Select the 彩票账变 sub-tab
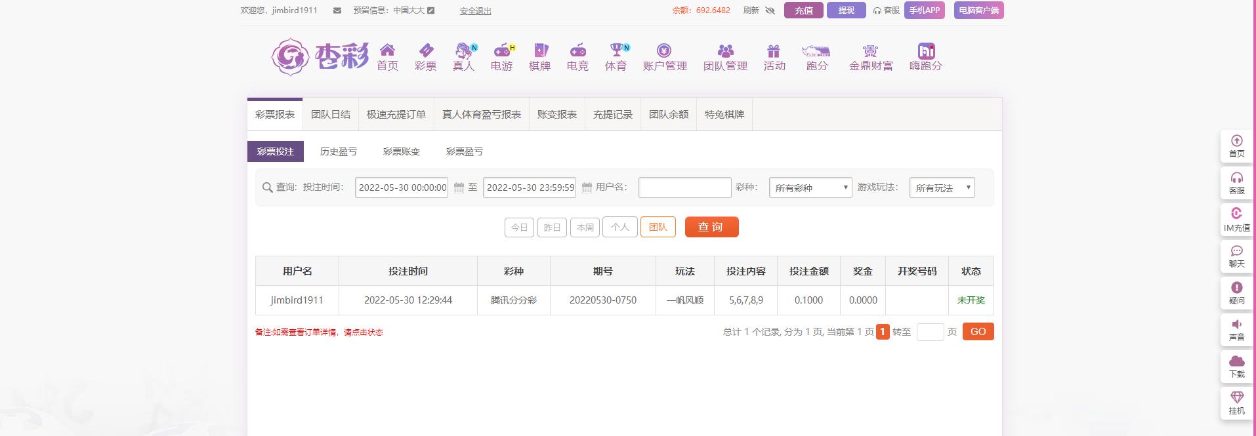Image resolution: width=1256 pixels, height=436 pixels. click(402, 151)
